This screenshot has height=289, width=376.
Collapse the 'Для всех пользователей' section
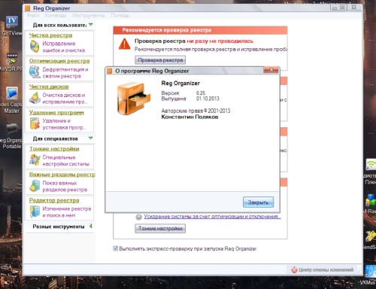[x=90, y=25]
